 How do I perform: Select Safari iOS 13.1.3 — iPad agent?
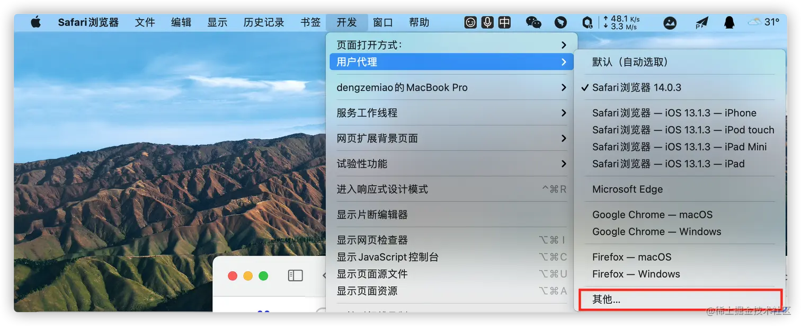(680, 164)
